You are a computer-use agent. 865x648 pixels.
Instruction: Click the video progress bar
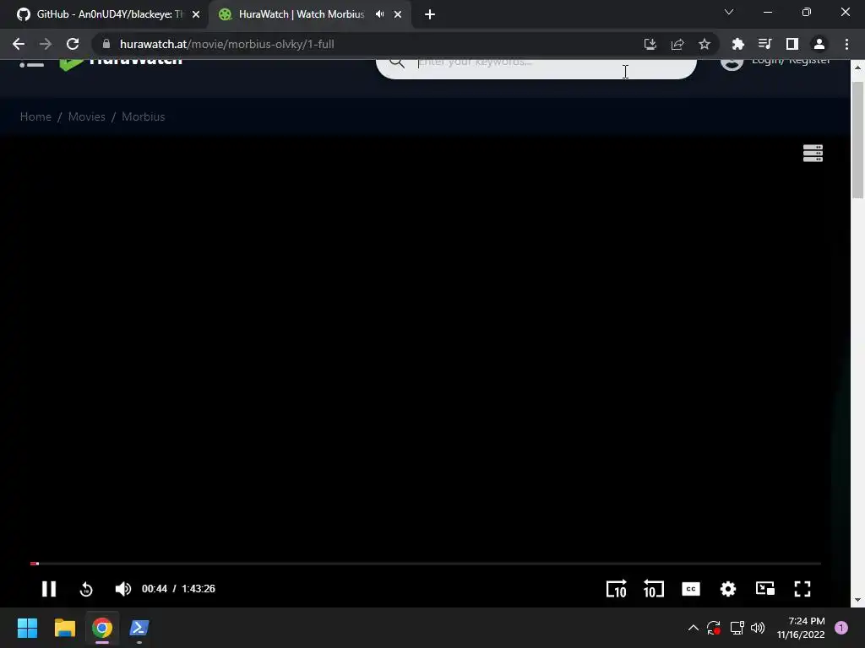coord(426,564)
